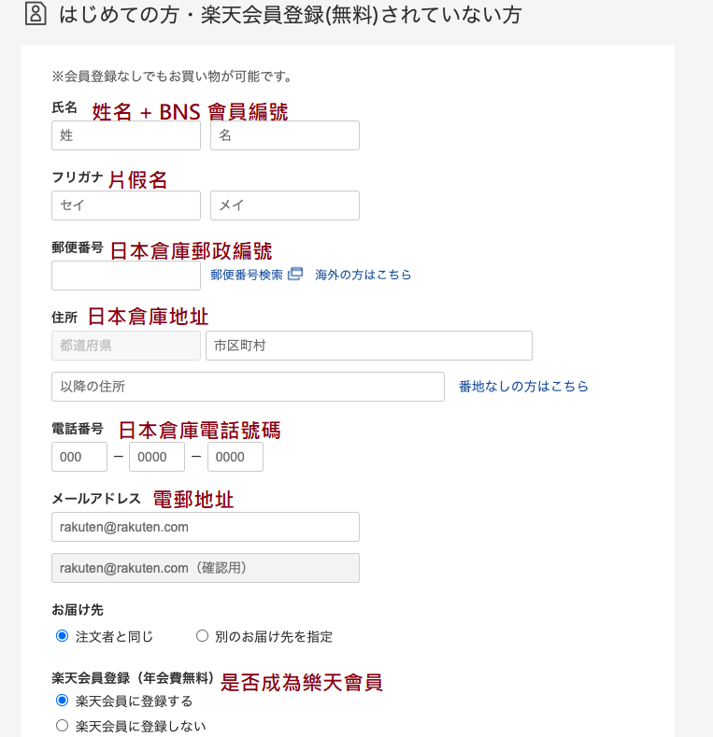Open the 郵便番号検索 postal code search link
The height and width of the screenshot is (737, 713).
[x=247, y=275]
